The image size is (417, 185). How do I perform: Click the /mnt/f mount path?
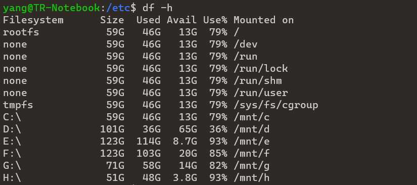pyautogui.click(x=252, y=154)
